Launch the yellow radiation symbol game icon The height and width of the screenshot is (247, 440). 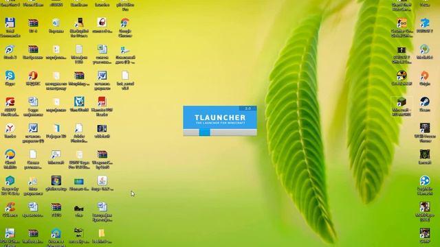[401, 75]
